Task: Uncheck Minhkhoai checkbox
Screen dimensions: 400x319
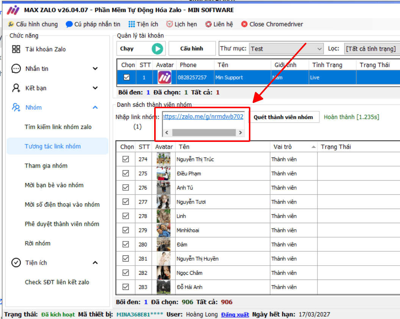Action: 125,230
